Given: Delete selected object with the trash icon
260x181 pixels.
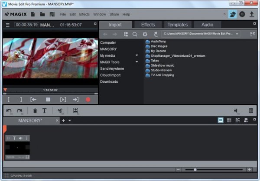Looking at the screenshot, I should click(35, 111).
